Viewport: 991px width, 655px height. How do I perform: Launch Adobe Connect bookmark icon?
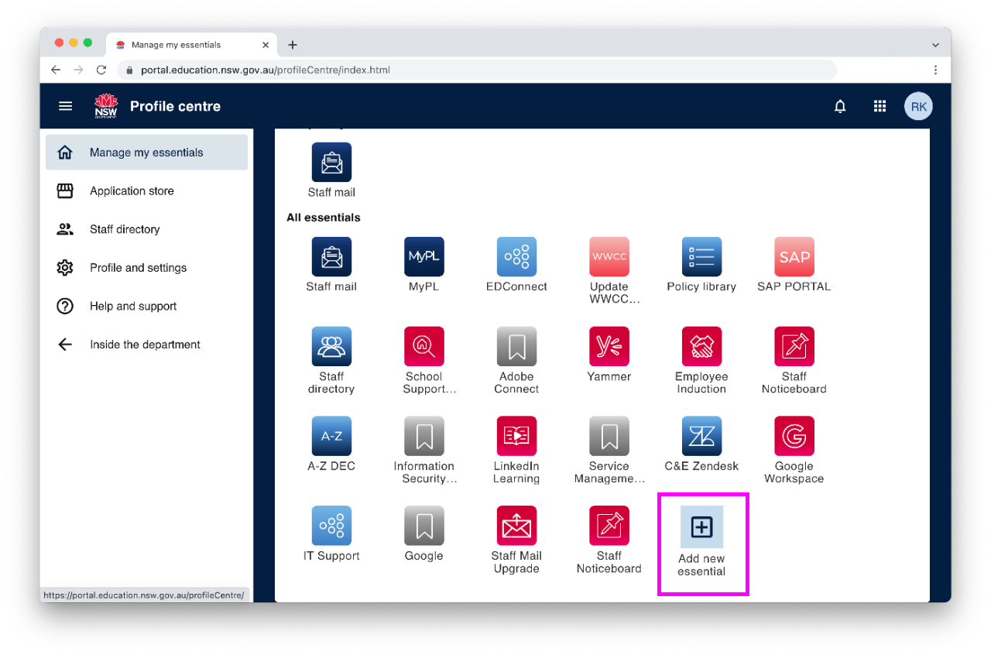(516, 347)
